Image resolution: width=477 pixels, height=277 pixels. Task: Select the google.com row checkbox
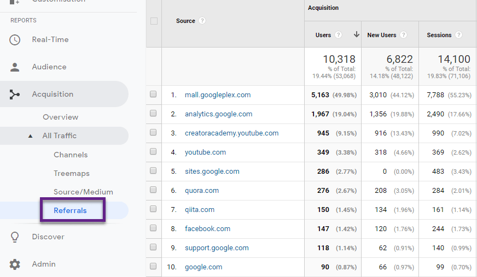click(153, 267)
